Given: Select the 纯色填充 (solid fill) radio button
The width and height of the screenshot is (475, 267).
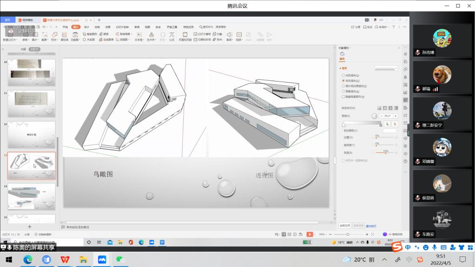Looking at the screenshot, I should tap(343, 75).
